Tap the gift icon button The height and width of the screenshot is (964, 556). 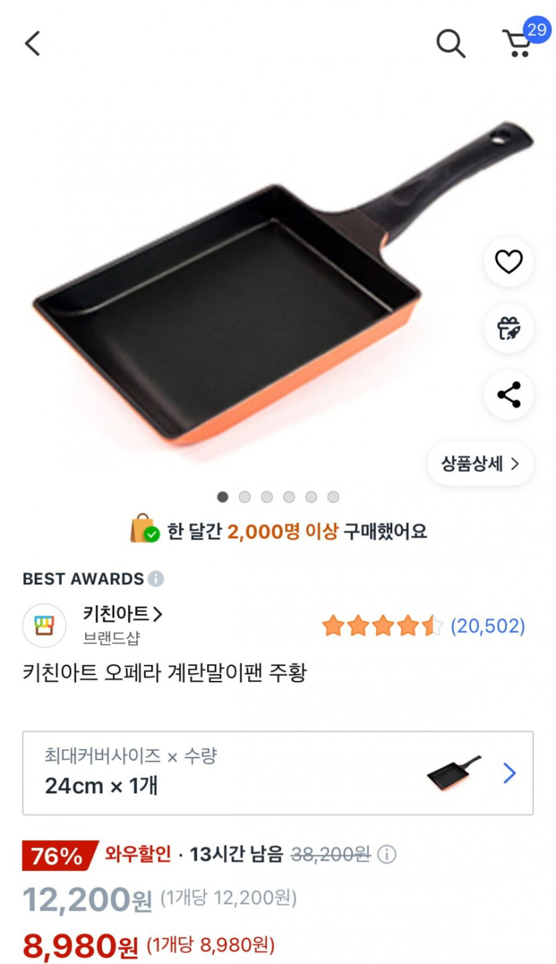pyautogui.click(x=509, y=328)
